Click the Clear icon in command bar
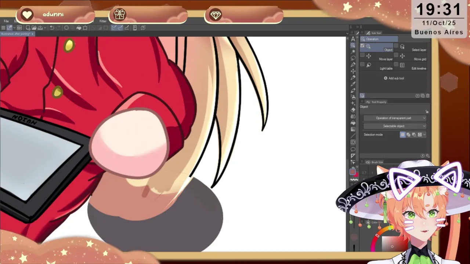This screenshot has width=470, height=264. [66, 28]
